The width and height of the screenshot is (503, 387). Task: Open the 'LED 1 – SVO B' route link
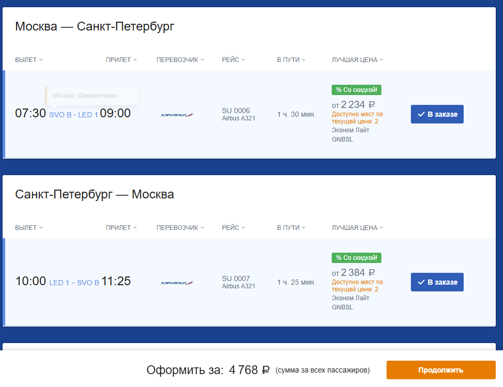pyautogui.click(x=74, y=283)
